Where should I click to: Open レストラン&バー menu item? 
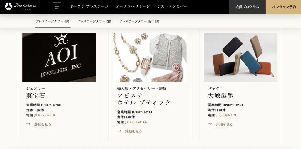[172, 6]
